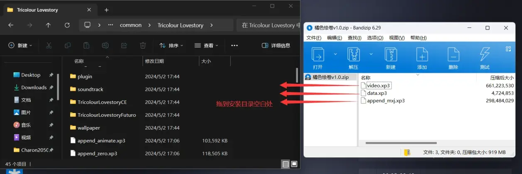522x174 pixels.
Task: Go back in File Explorer
Action: pyautogui.click(x=11, y=25)
